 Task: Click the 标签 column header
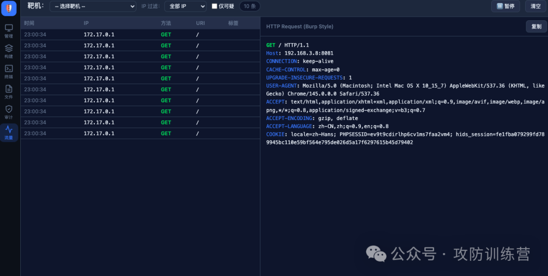[x=233, y=23]
